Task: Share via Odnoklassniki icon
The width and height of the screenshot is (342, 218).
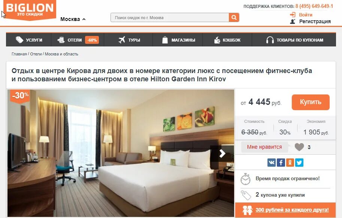Action: coord(290,163)
